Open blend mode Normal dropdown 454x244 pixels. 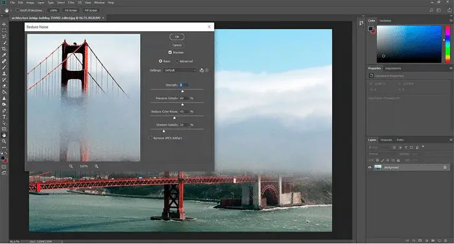382,154
